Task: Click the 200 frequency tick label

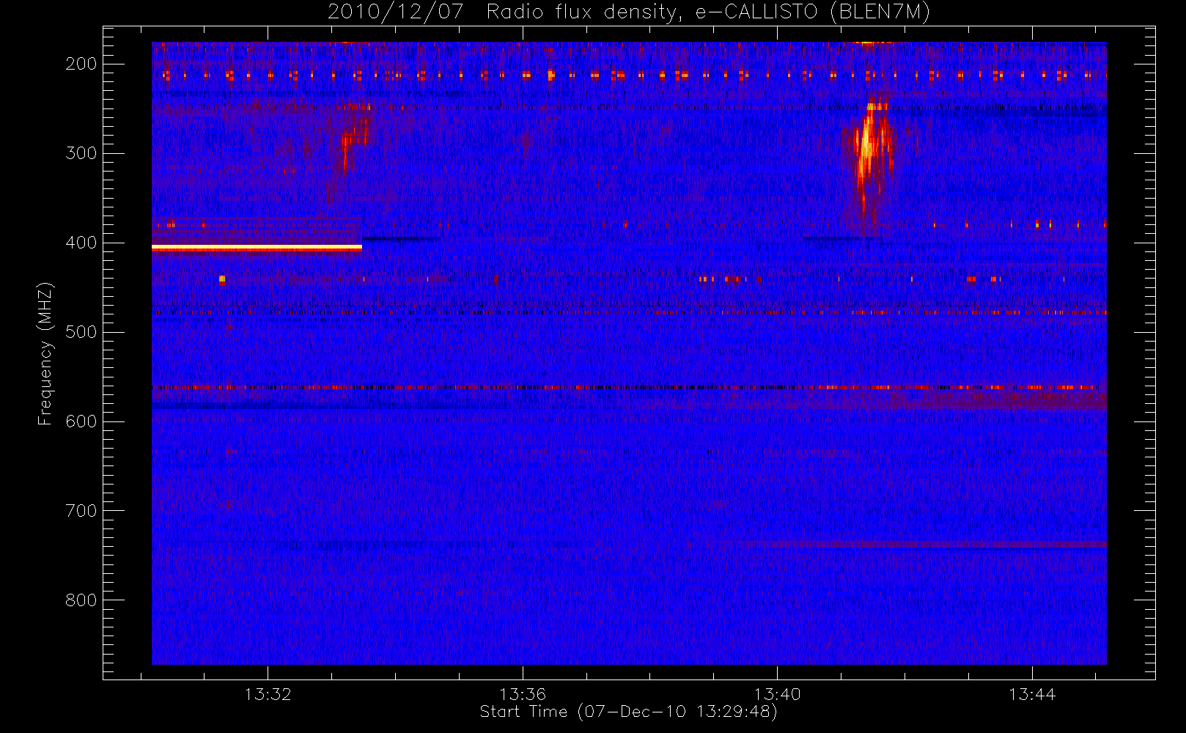Action: tap(81, 64)
